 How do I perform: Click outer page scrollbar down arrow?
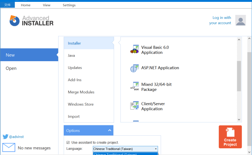(x=249, y=152)
